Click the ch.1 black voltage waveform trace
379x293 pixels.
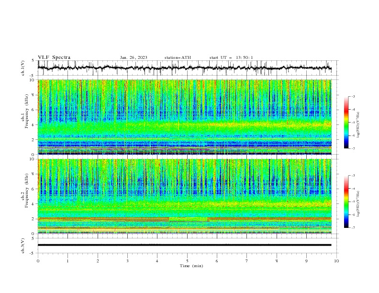coord(184,68)
